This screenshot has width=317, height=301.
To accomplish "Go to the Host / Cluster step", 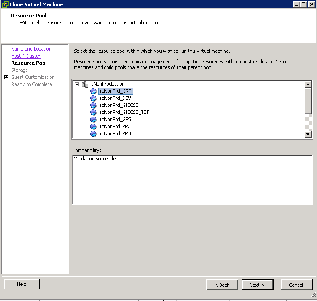I will (x=26, y=56).
